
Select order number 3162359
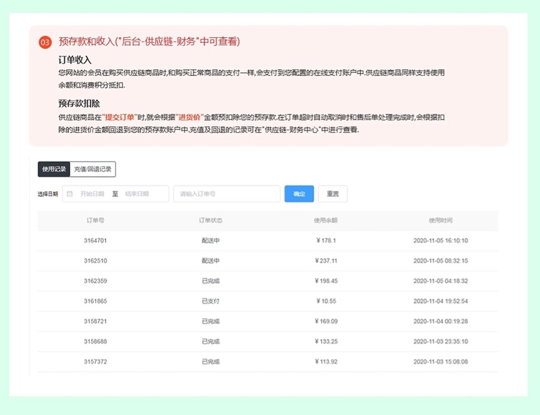(x=95, y=281)
